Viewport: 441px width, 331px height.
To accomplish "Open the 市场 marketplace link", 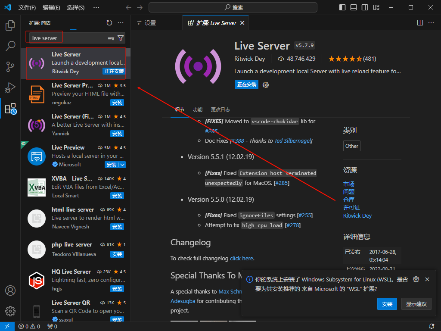I will (349, 184).
